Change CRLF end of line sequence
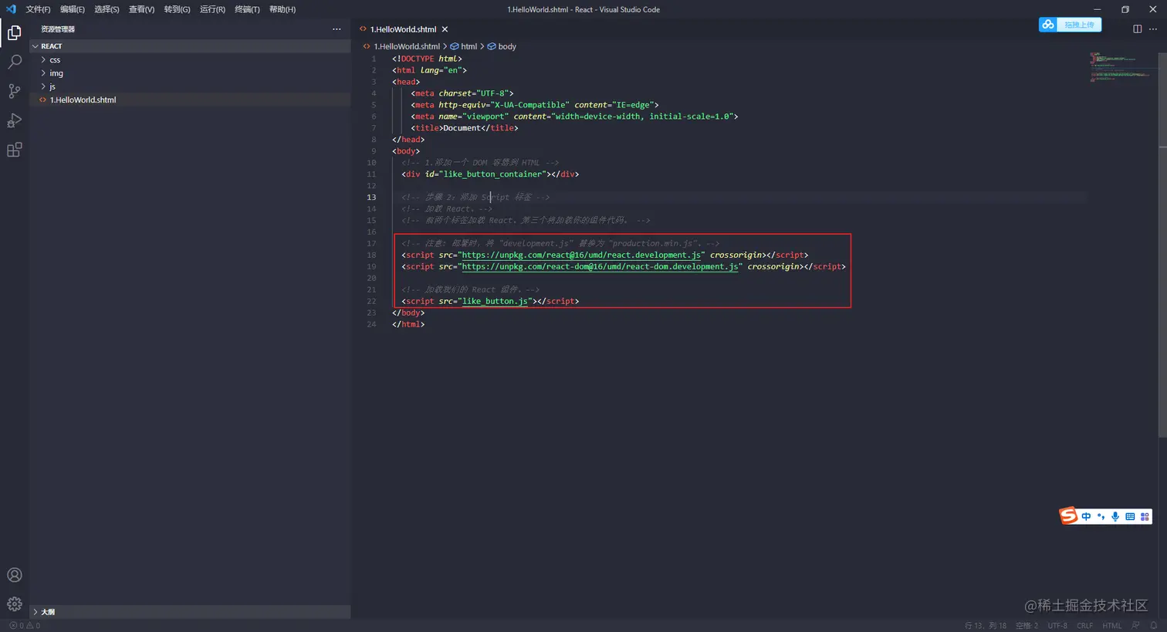The height and width of the screenshot is (632, 1167). (x=1085, y=626)
